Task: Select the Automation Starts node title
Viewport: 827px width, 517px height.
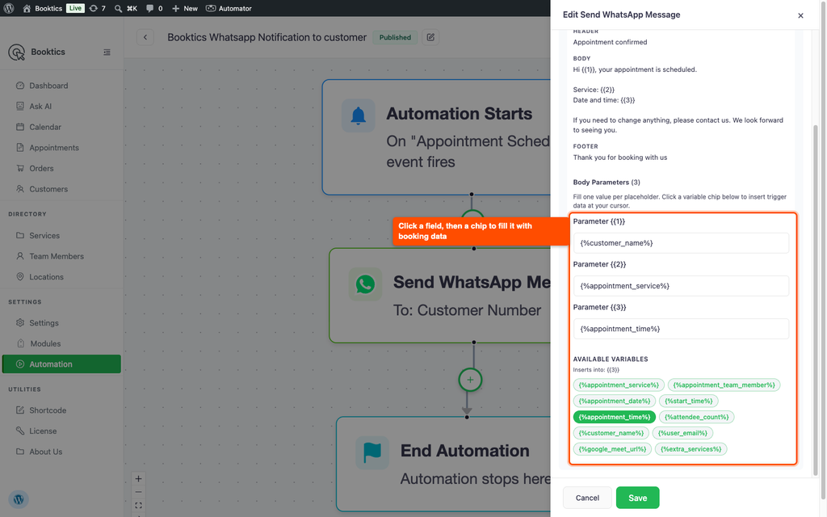Action: point(459,113)
